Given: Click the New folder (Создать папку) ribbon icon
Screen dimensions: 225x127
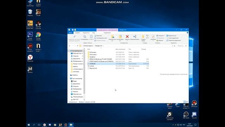Looking at the screenshot, I should pyautogui.click(x=143, y=37).
